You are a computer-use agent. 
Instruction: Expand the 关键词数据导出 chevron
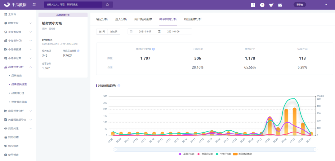coord(30,120)
